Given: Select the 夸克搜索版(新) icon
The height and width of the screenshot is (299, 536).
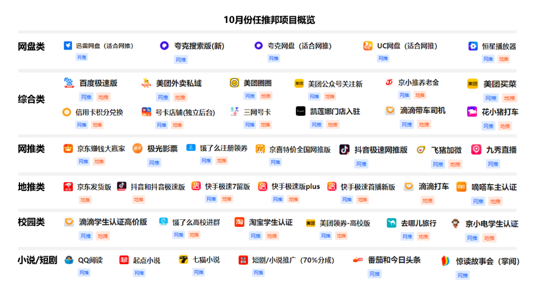Looking at the screenshot, I should 164,46.
